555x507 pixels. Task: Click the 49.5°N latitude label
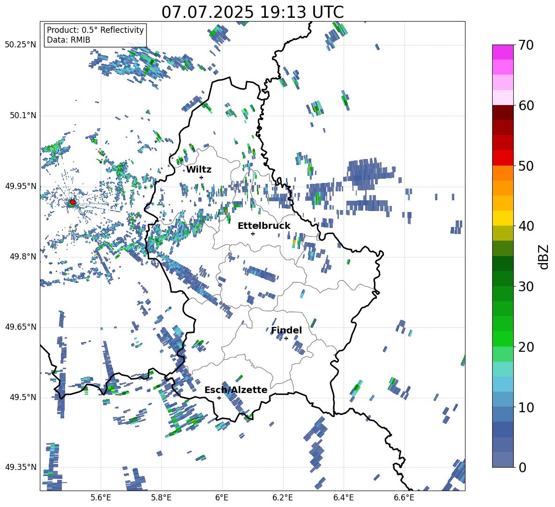(x=23, y=397)
